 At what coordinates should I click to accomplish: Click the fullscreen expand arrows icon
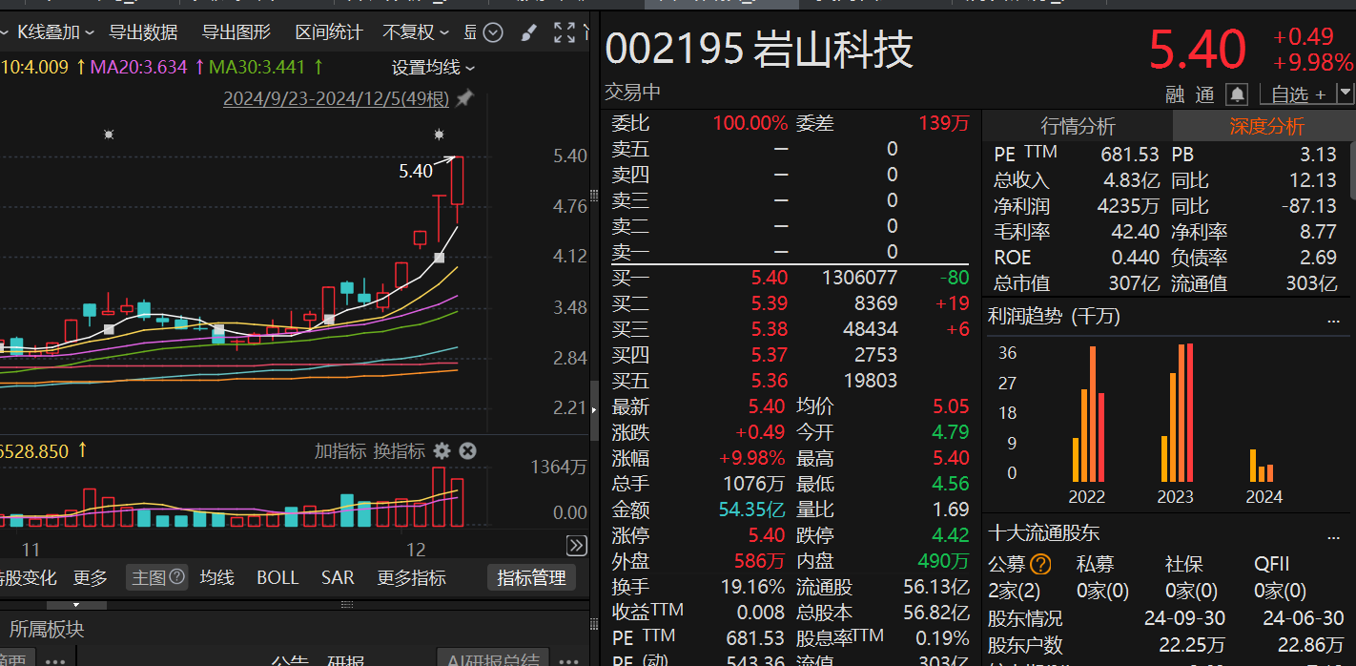(565, 32)
